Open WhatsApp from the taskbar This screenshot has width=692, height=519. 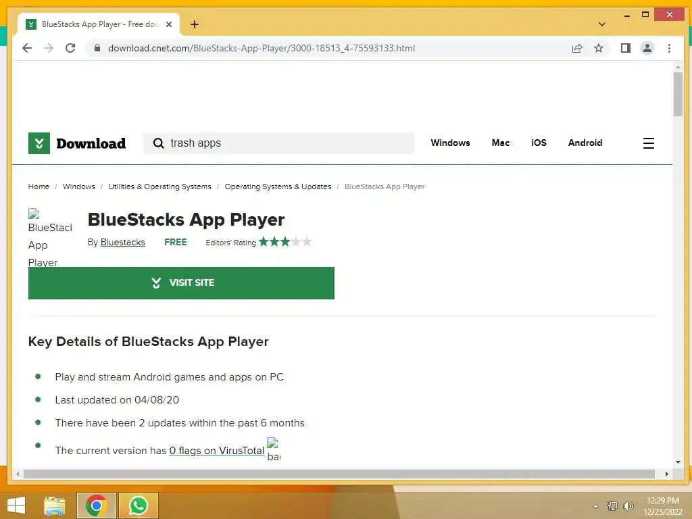click(x=139, y=505)
